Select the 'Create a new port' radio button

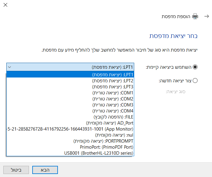[195, 81]
